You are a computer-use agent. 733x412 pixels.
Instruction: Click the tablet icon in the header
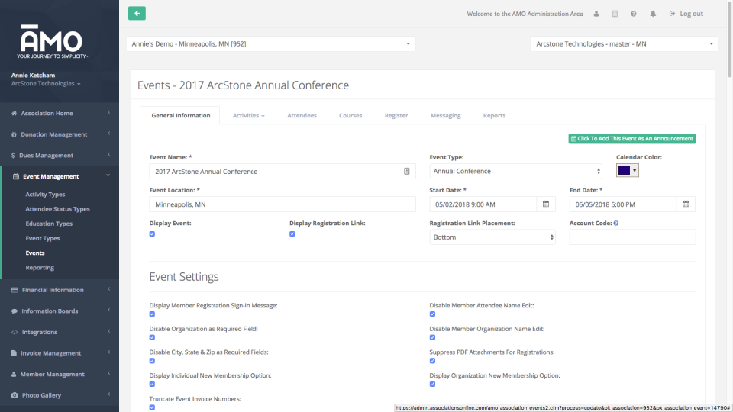click(615, 14)
